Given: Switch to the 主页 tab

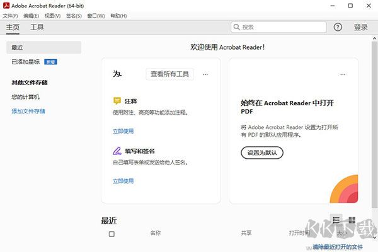Looking at the screenshot, I should [13, 27].
